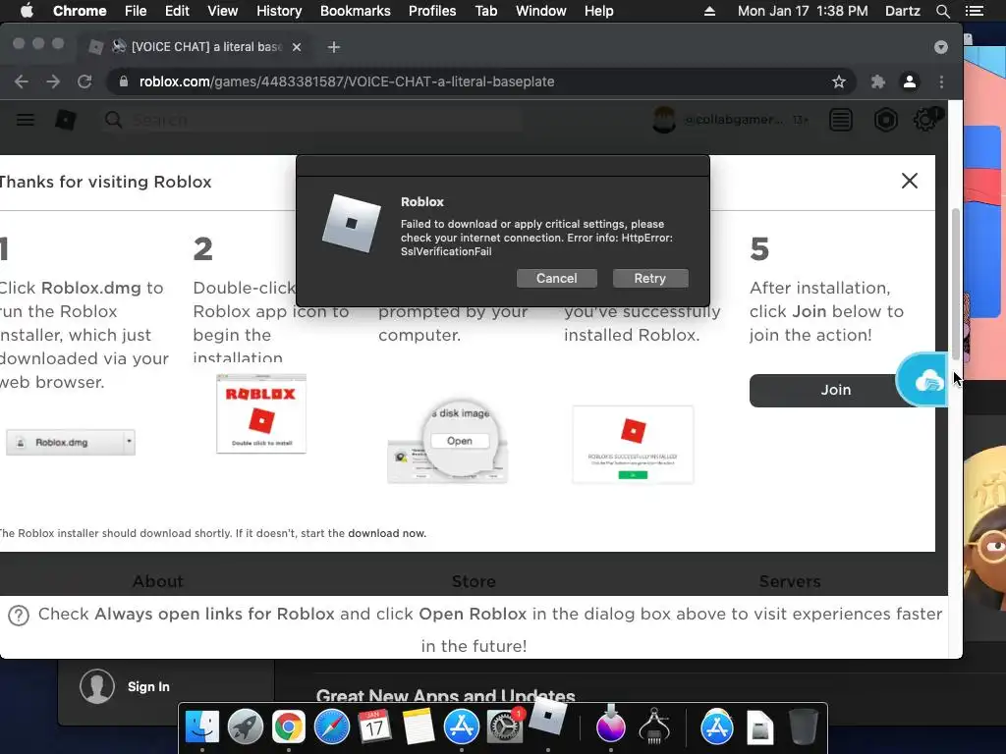Open the Roblox chat messages icon
This screenshot has width=1006, height=754.
[x=841, y=120]
